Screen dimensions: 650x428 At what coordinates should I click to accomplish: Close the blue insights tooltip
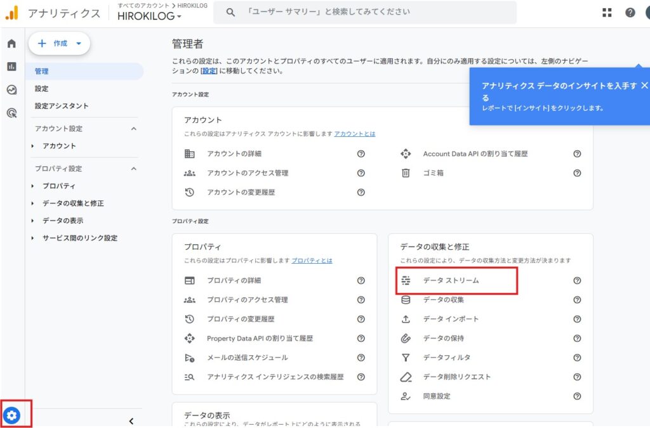coord(644,85)
